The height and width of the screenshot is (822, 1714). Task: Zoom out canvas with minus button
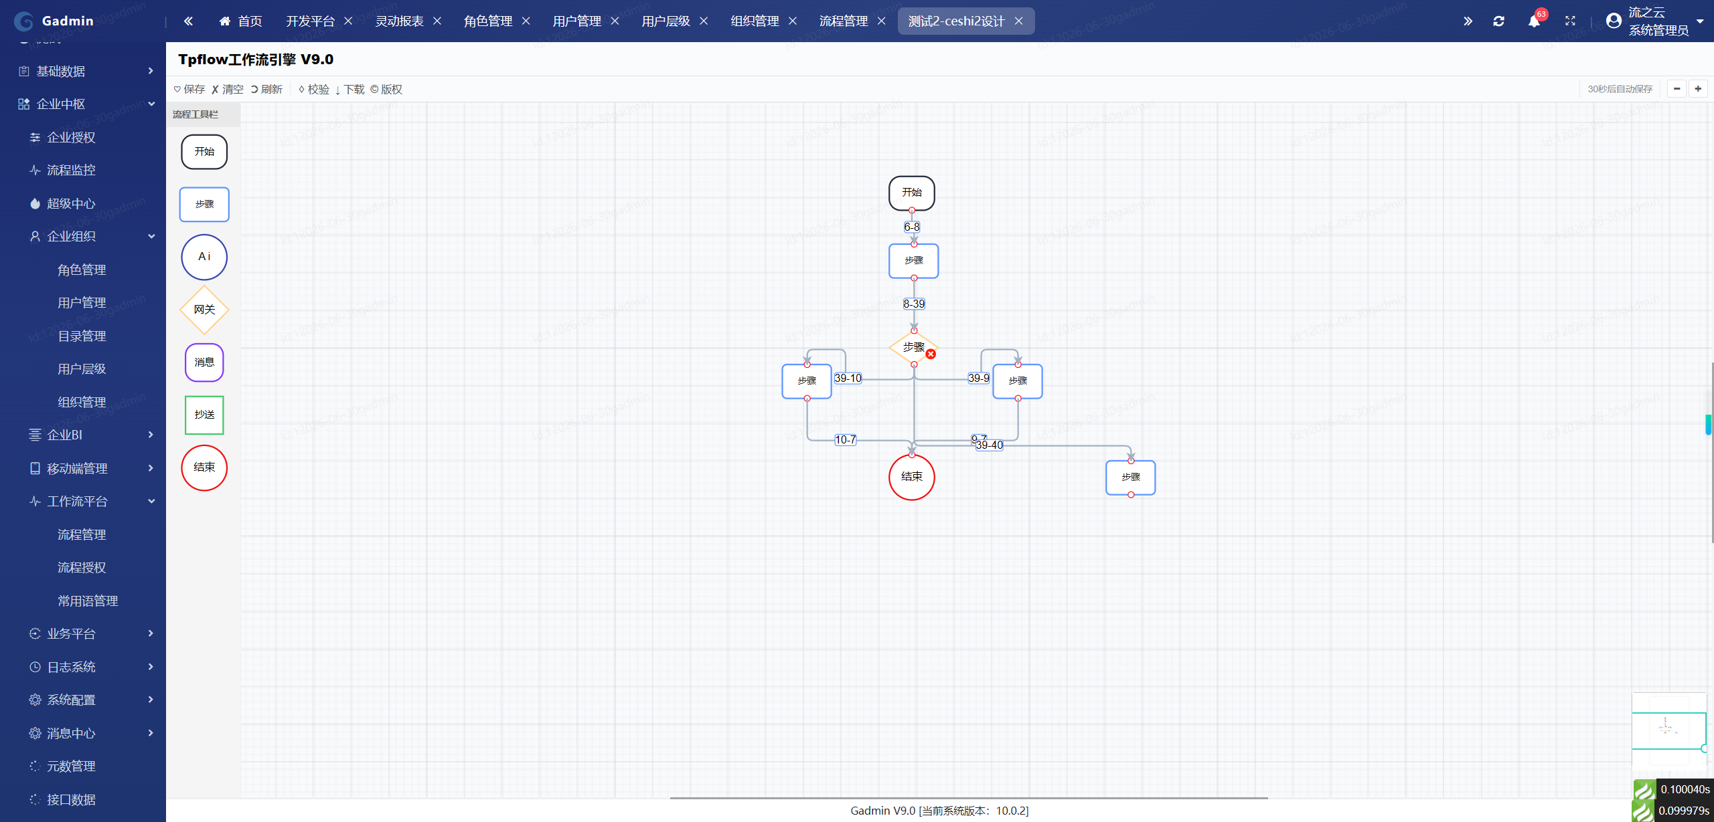(x=1677, y=89)
